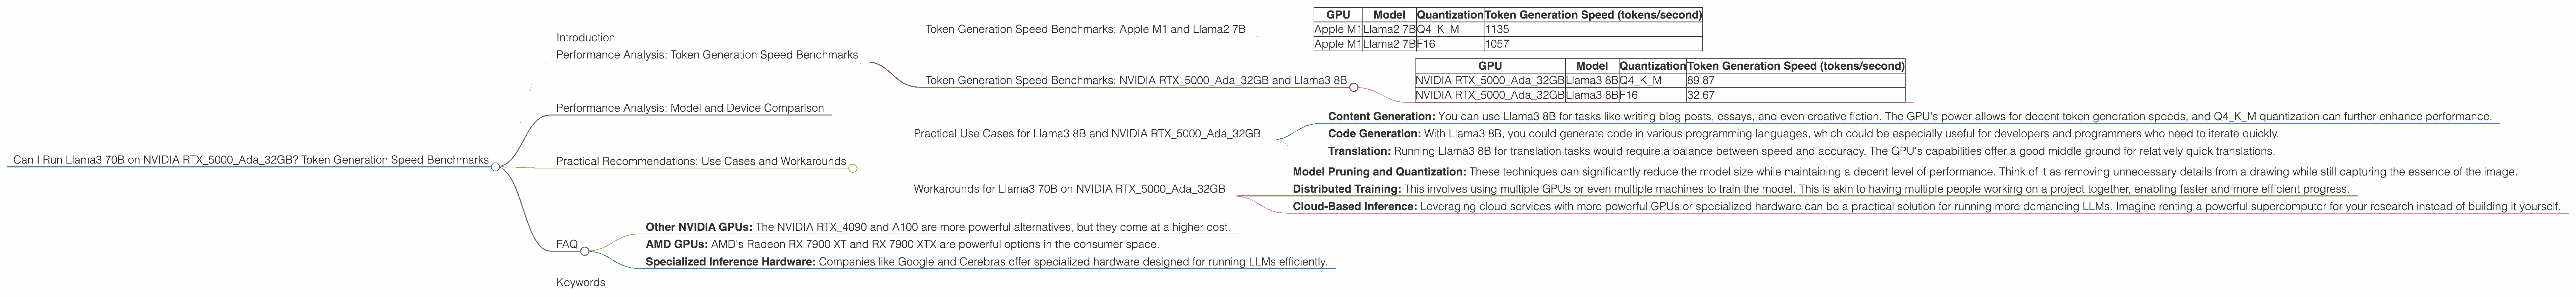Viewport: 2576px width, 297px height.
Task: Click the 'Content Generation' description line
Action: (x=1910, y=117)
